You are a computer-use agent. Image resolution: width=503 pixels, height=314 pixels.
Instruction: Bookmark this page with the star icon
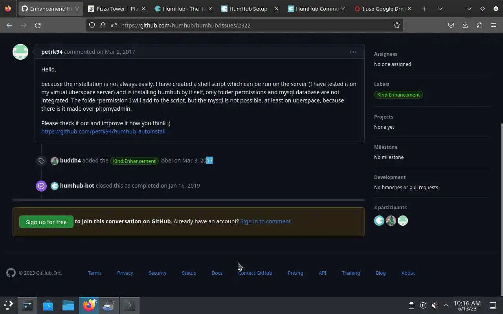(397, 25)
